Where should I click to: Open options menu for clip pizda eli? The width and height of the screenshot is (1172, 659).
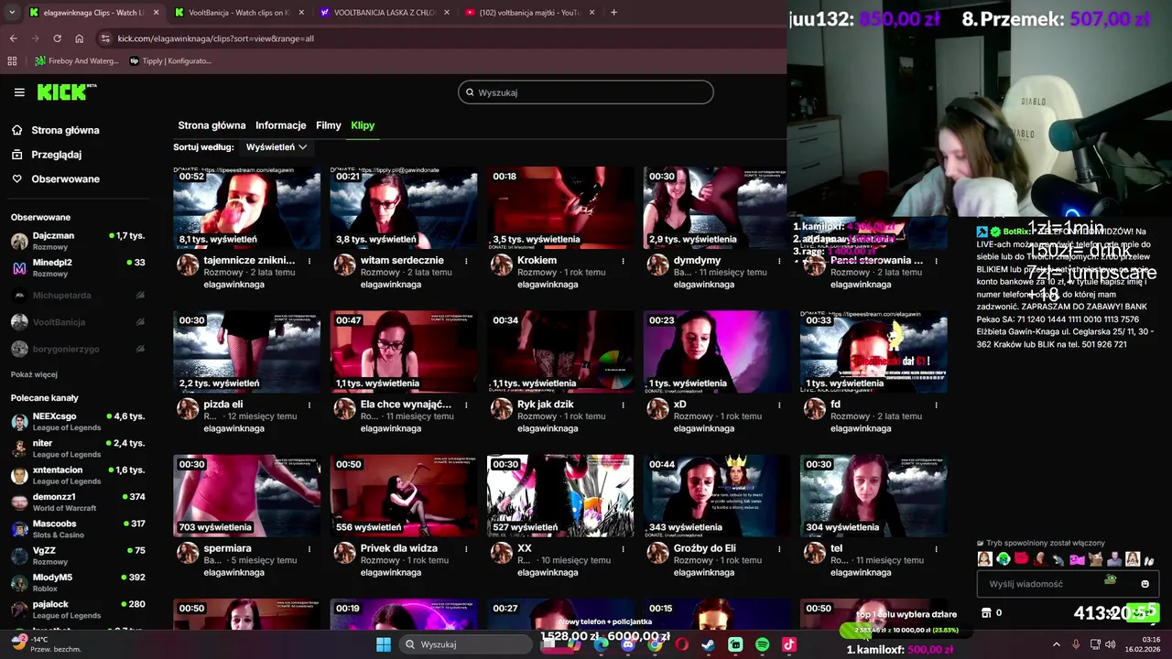[x=309, y=405]
